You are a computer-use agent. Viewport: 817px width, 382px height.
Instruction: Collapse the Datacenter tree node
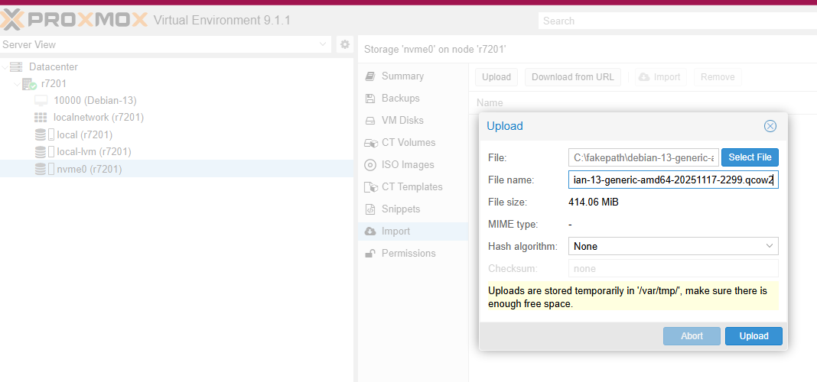pyautogui.click(x=5, y=67)
